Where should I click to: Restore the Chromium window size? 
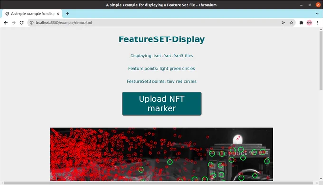[x=309, y=5]
